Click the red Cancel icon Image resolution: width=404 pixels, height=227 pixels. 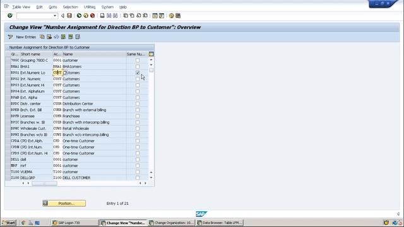pyautogui.click(x=93, y=16)
